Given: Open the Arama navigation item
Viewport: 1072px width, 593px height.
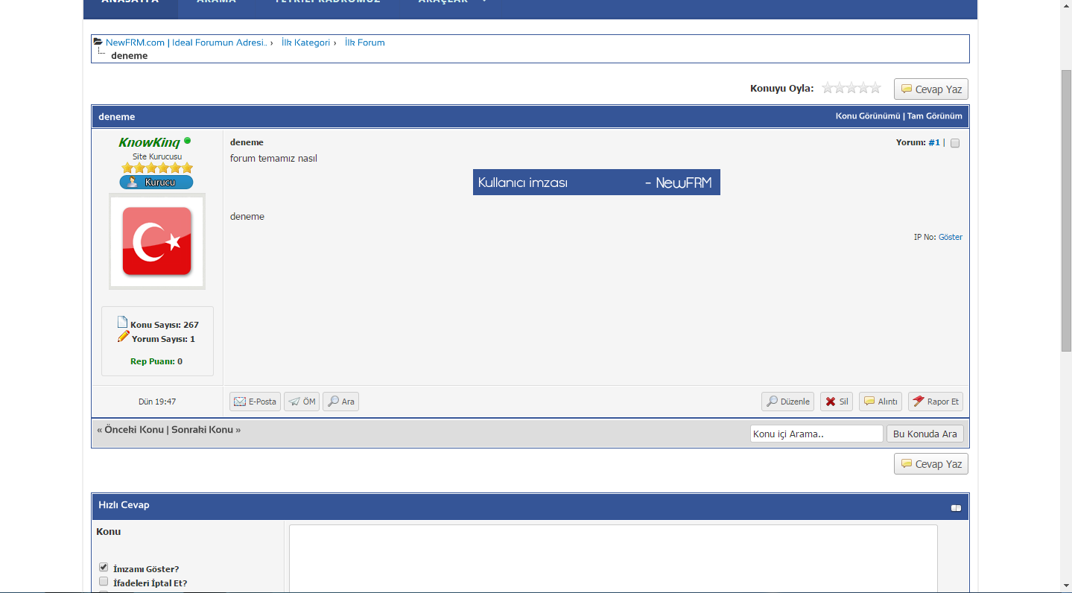Looking at the screenshot, I should (216, 2).
